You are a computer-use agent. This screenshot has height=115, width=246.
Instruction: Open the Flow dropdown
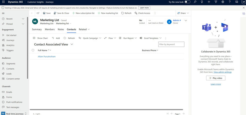point(110,38)
